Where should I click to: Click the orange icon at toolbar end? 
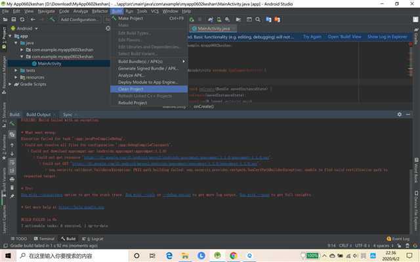pos(277,20)
